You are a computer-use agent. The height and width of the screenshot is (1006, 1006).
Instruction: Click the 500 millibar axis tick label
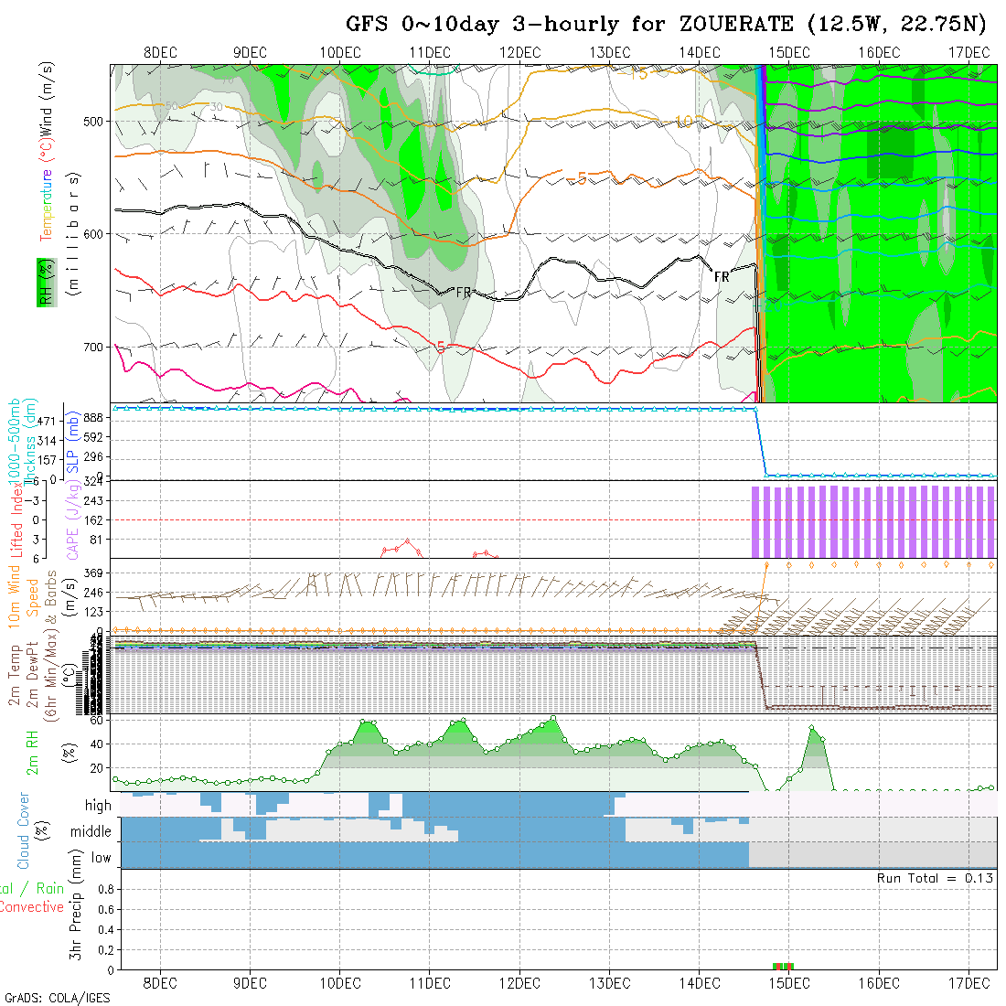tap(94, 121)
